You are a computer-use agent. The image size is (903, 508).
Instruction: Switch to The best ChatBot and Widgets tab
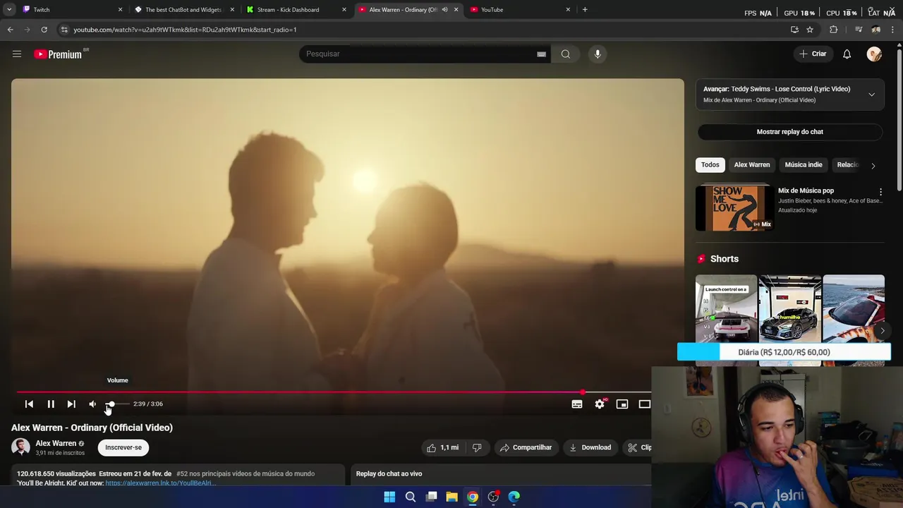click(x=182, y=9)
